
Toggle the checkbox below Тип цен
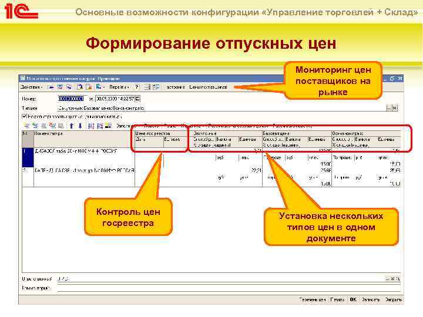[24, 117]
